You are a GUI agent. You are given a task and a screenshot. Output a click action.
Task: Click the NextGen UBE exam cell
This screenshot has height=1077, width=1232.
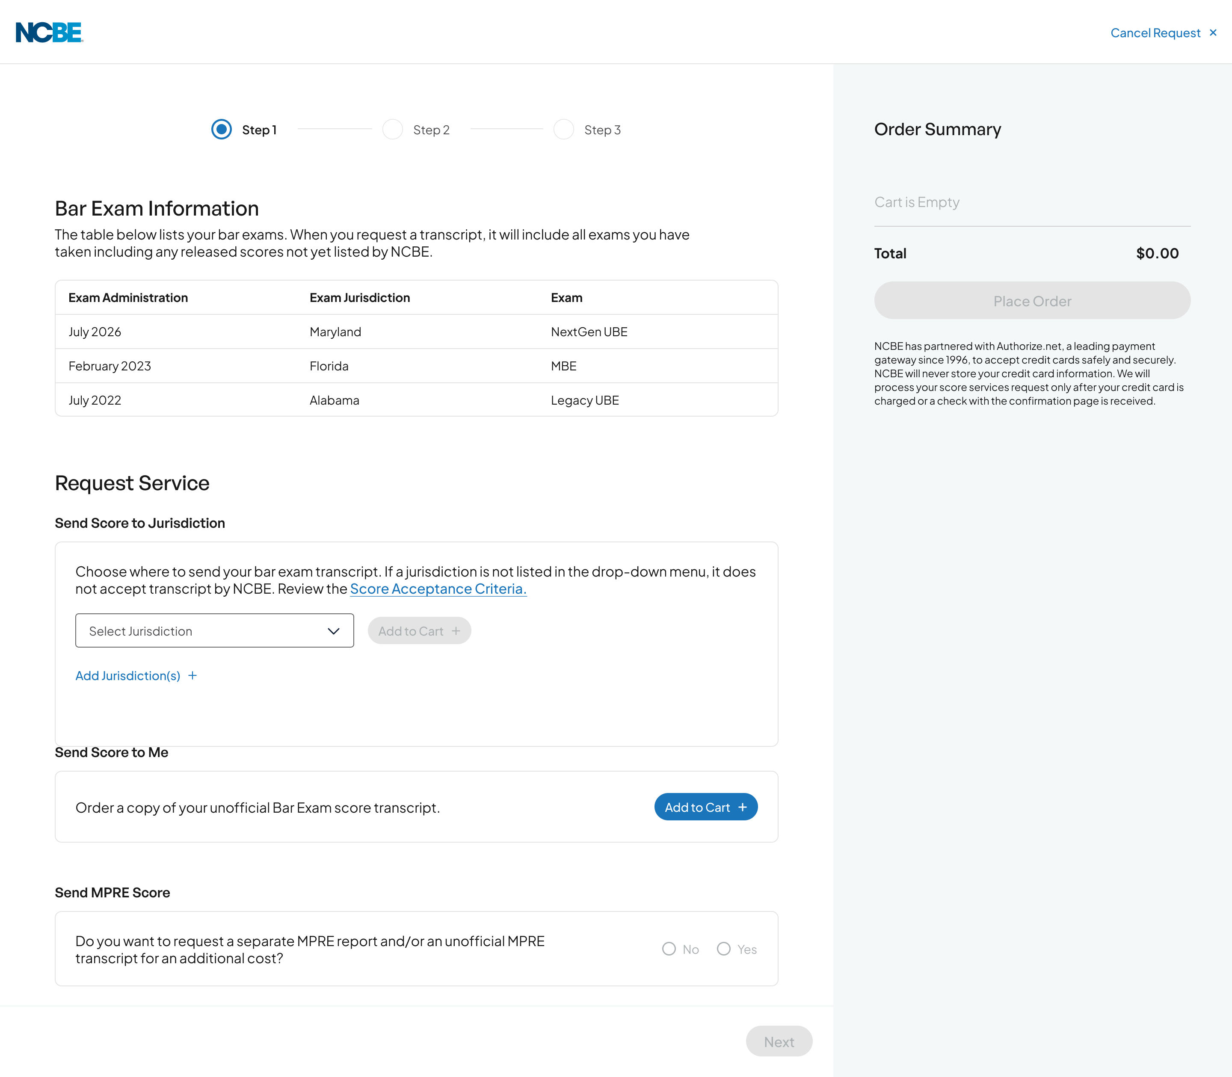click(589, 332)
